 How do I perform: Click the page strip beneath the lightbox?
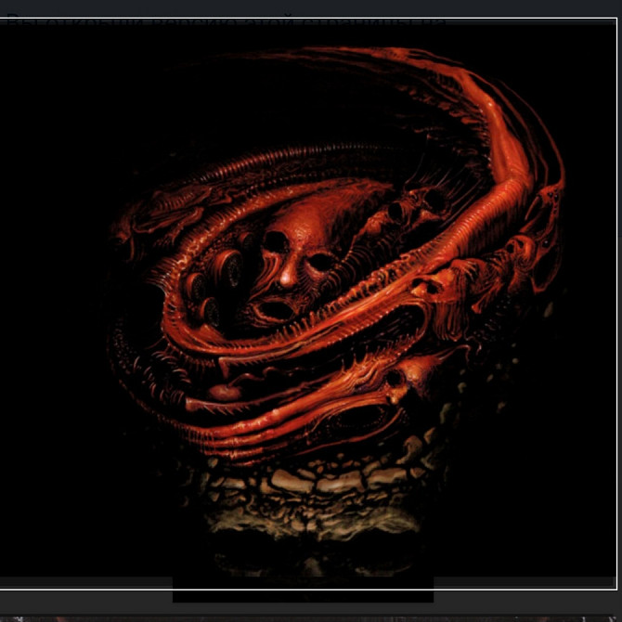[310, 617]
